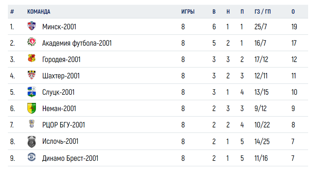Click the Ислочь-2001 grey shield logo
Screen dimensions: 317x169
31,142
